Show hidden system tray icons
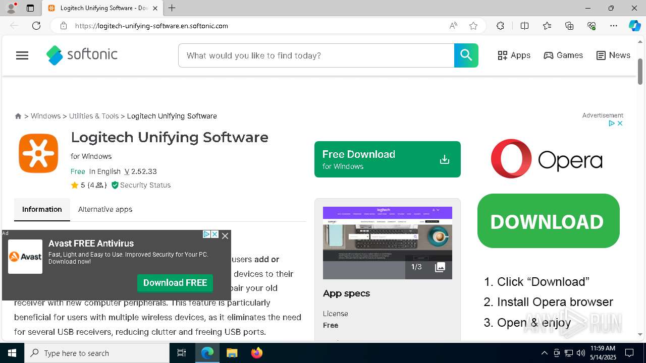This screenshot has height=363, width=646. (x=544, y=353)
